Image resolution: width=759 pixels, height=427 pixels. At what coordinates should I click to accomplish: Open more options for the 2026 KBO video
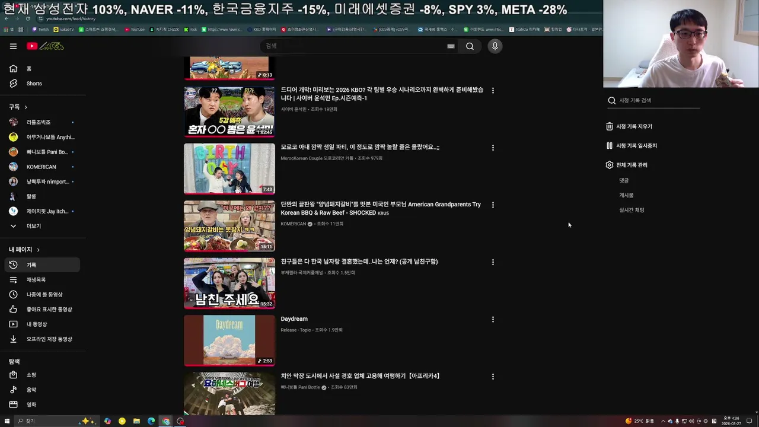point(493,90)
